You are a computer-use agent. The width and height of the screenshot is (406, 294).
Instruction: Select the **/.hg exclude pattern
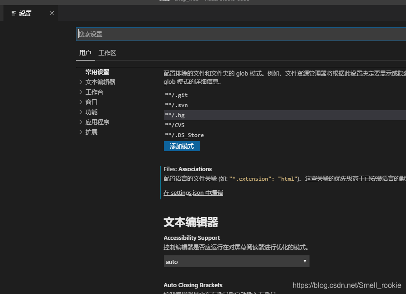285,115
